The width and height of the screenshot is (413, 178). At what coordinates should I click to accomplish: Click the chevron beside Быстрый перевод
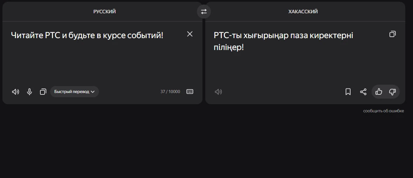[93, 92]
